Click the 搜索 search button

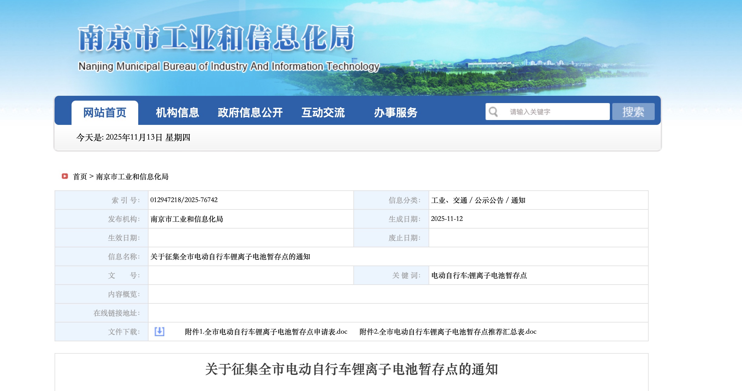point(633,112)
